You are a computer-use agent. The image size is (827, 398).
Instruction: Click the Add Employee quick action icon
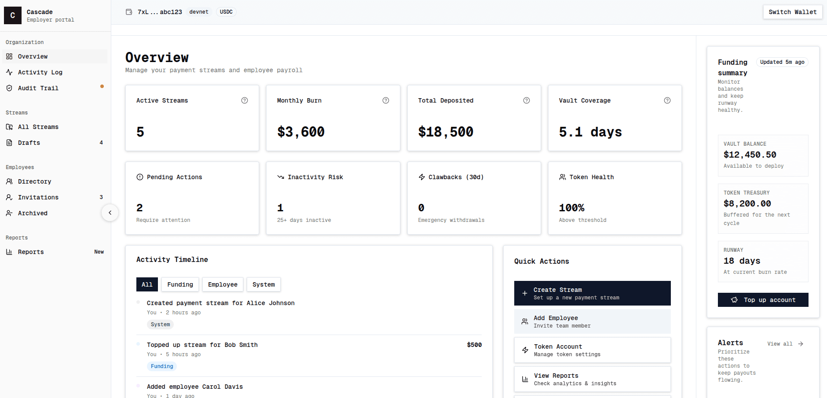tap(524, 321)
